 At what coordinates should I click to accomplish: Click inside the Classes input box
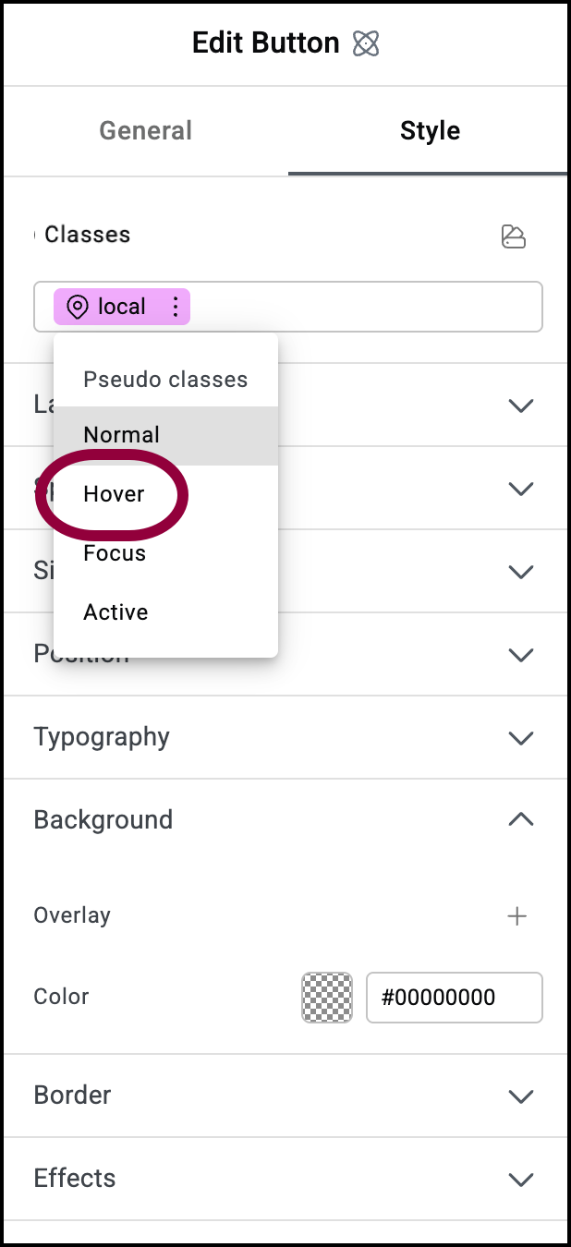(x=370, y=307)
